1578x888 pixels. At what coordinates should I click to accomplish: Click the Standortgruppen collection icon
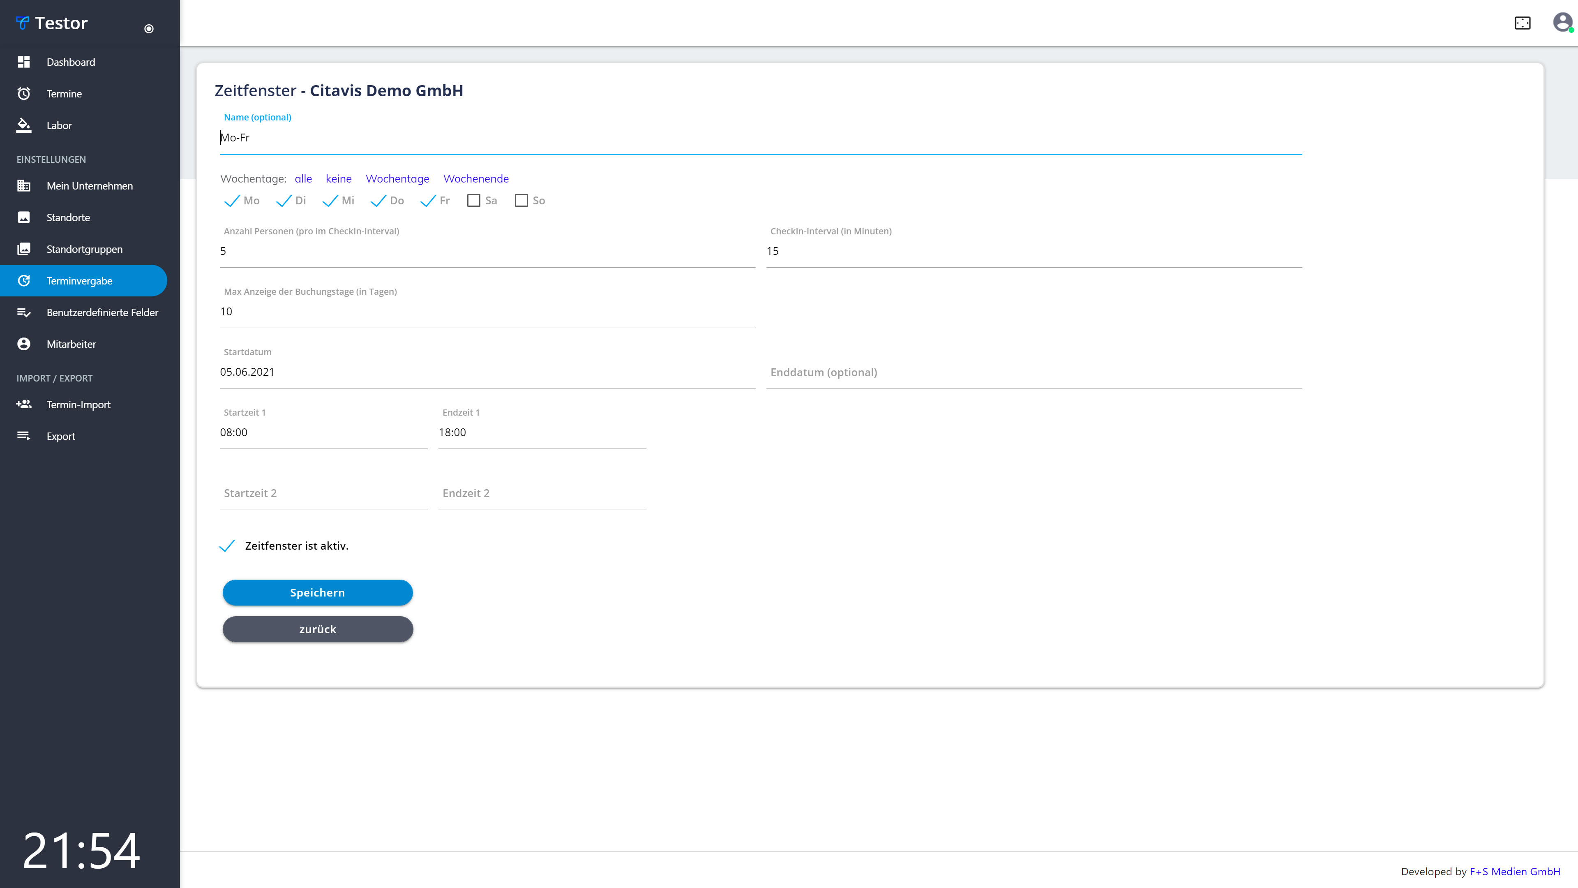[x=24, y=249]
